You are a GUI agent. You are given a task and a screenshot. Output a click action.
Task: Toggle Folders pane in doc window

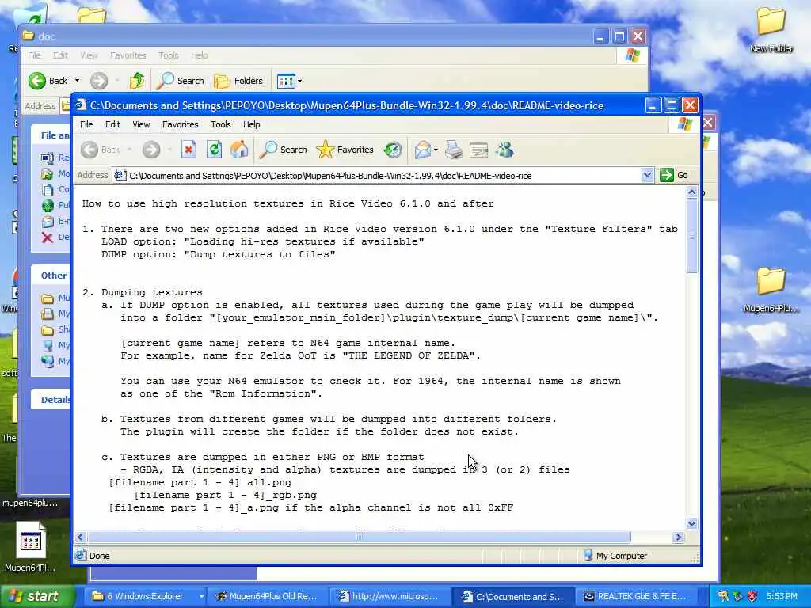(238, 81)
